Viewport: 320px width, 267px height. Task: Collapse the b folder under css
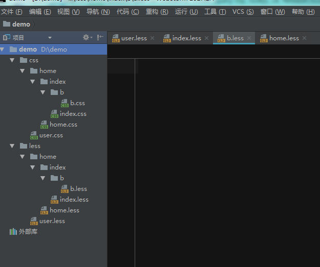(x=42, y=92)
